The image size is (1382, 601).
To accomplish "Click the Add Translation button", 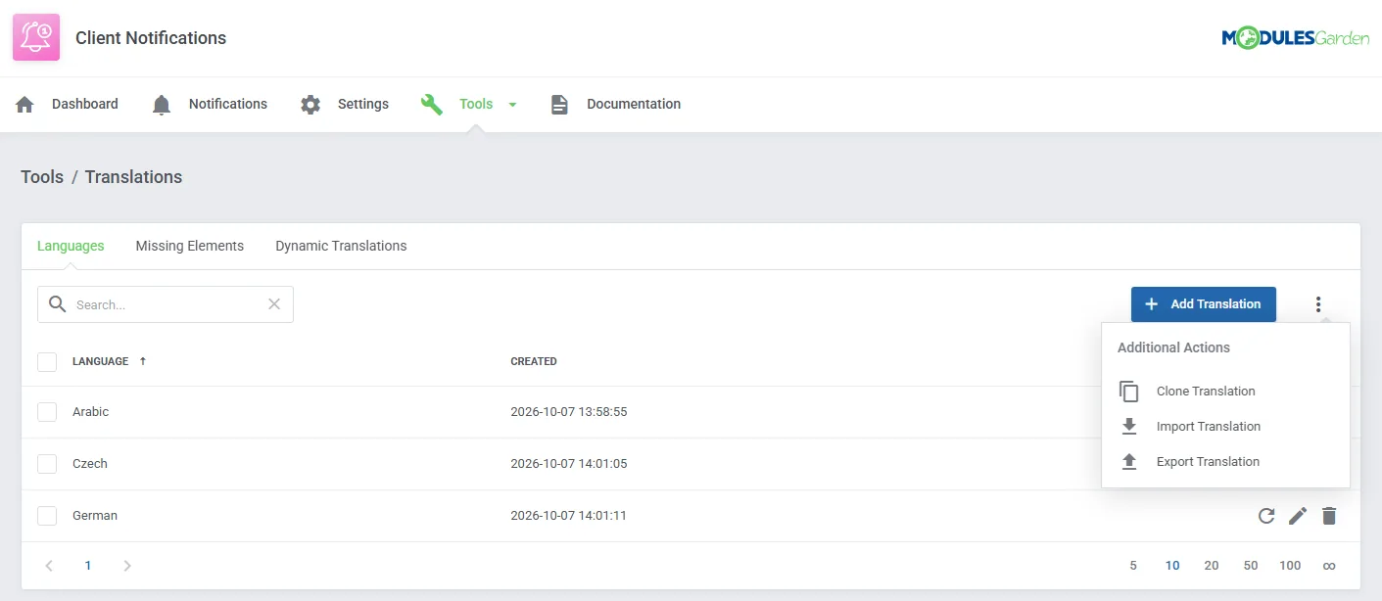I will (x=1204, y=304).
